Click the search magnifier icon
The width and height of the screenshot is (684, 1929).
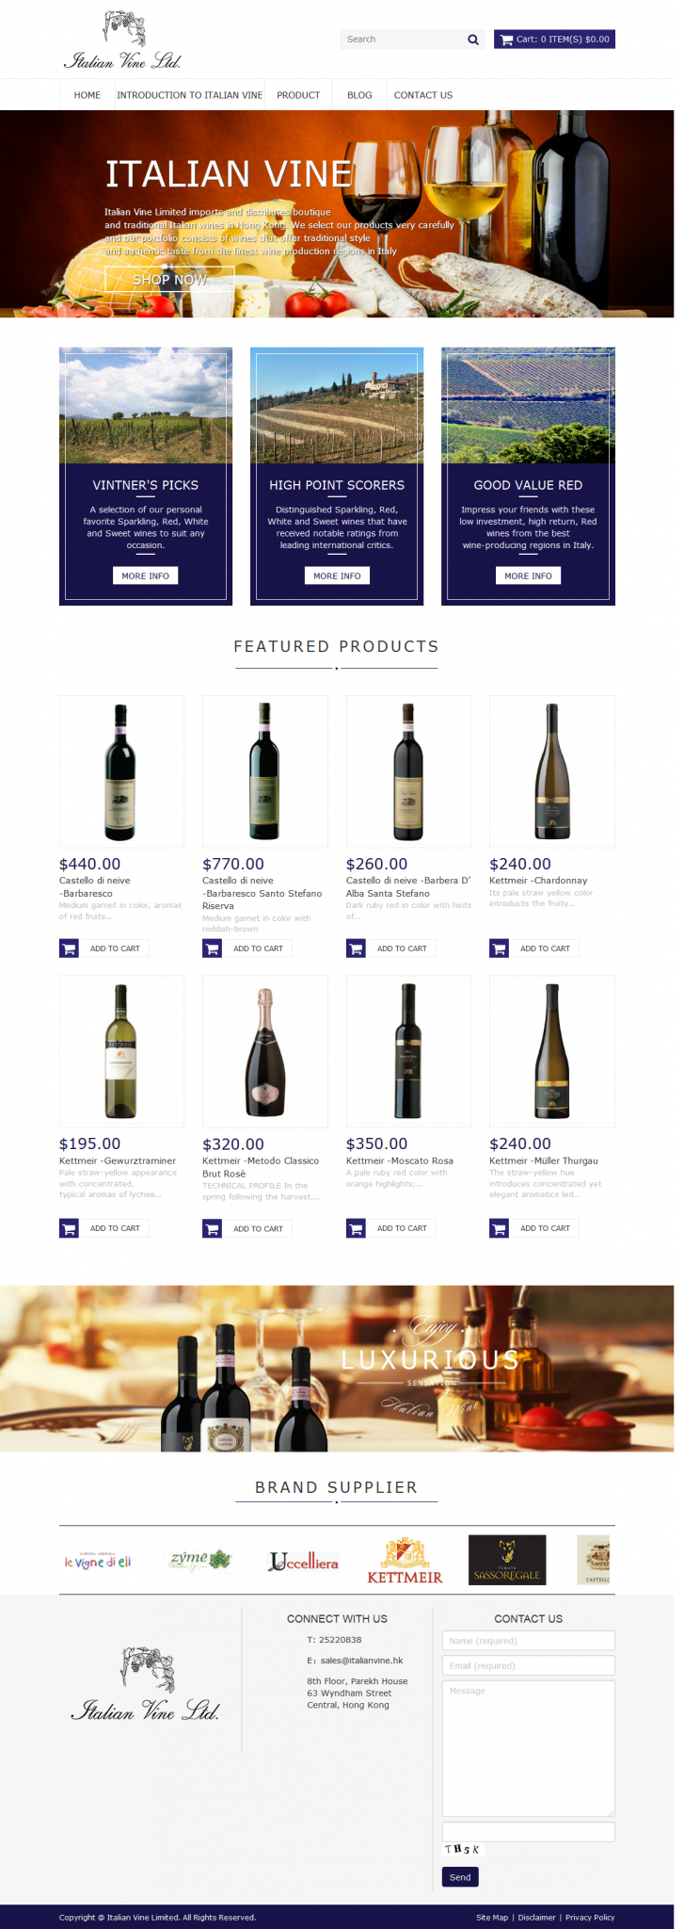pyautogui.click(x=473, y=40)
